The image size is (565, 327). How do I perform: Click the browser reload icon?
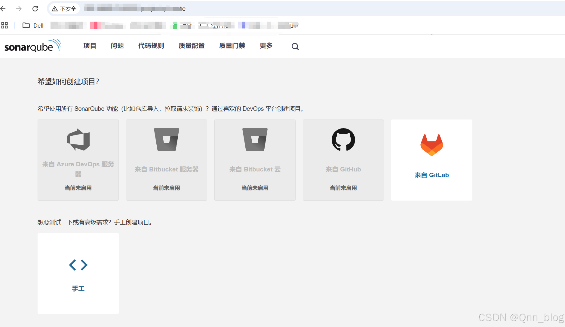click(35, 9)
